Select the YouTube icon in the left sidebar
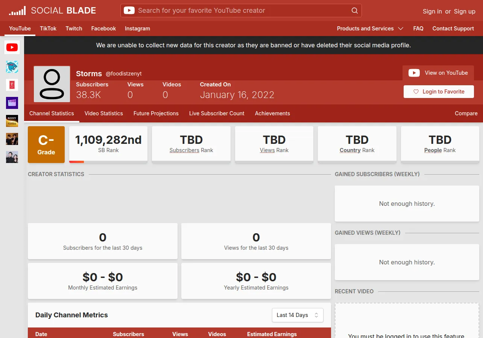483x338 pixels. coord(12,47)
